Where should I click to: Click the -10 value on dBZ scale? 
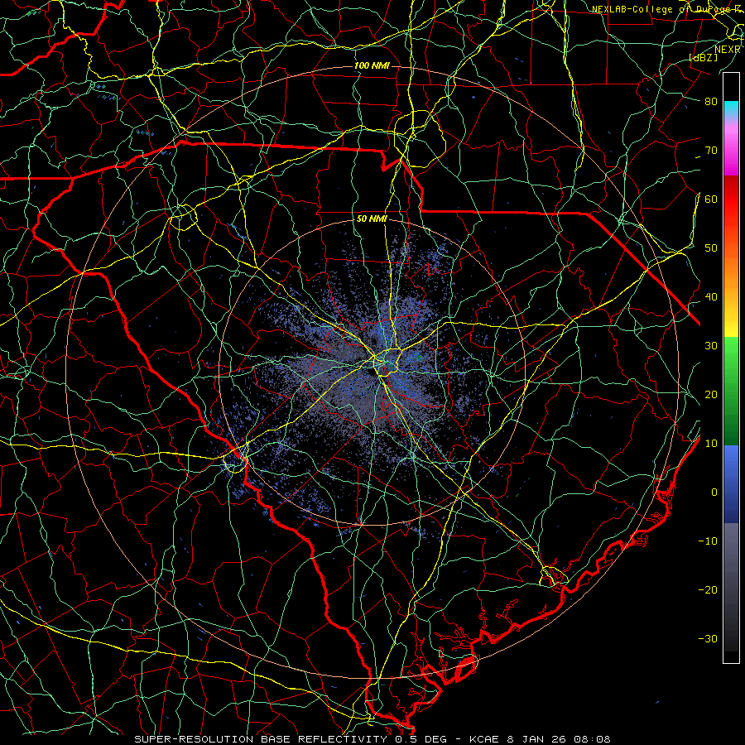[708, 541]
